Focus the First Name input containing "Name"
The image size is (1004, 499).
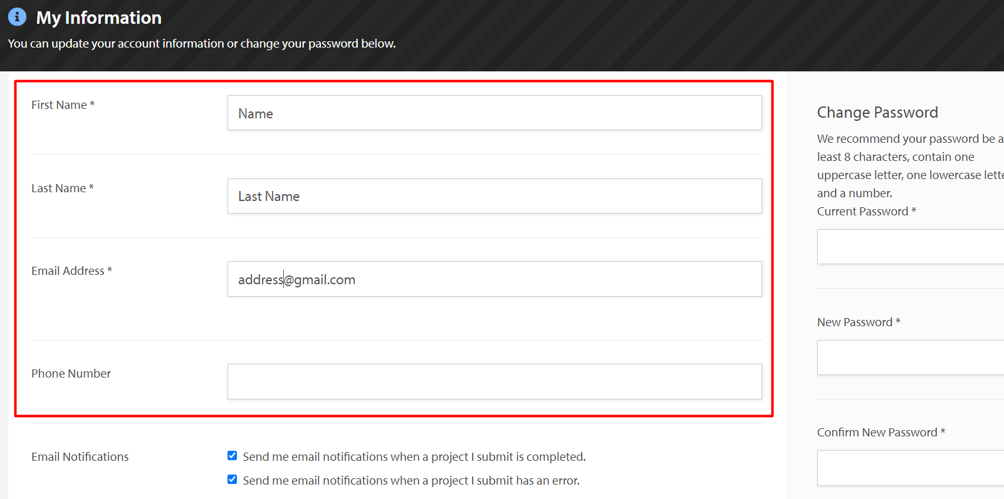click(494, 113)
